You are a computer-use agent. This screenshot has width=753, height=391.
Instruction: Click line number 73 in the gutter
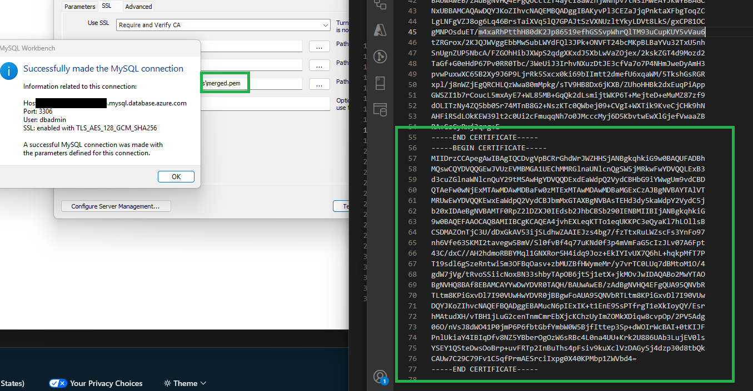pos(412,327)
